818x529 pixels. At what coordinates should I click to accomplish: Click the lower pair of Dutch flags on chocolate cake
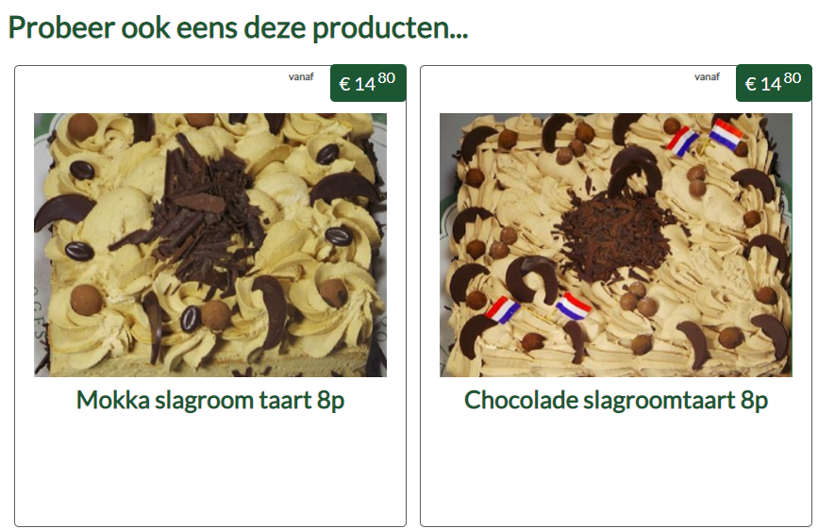pos(538,308)
